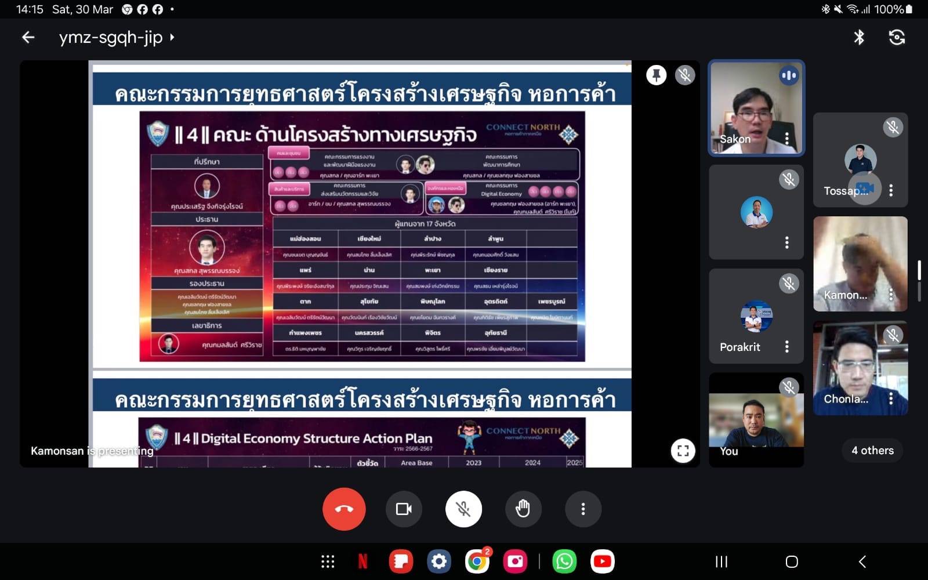Open Porakrit's three-dot menu

pyautogui.click(x=786, y=347)
